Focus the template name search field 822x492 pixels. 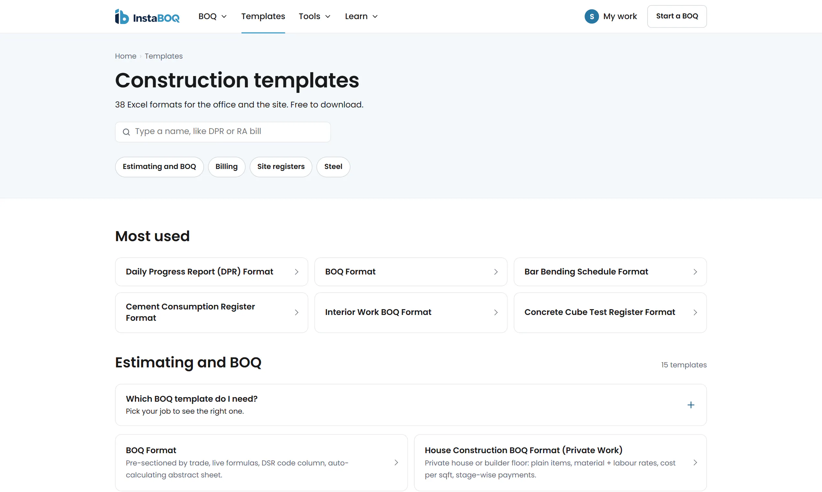[x=223, y=132]
